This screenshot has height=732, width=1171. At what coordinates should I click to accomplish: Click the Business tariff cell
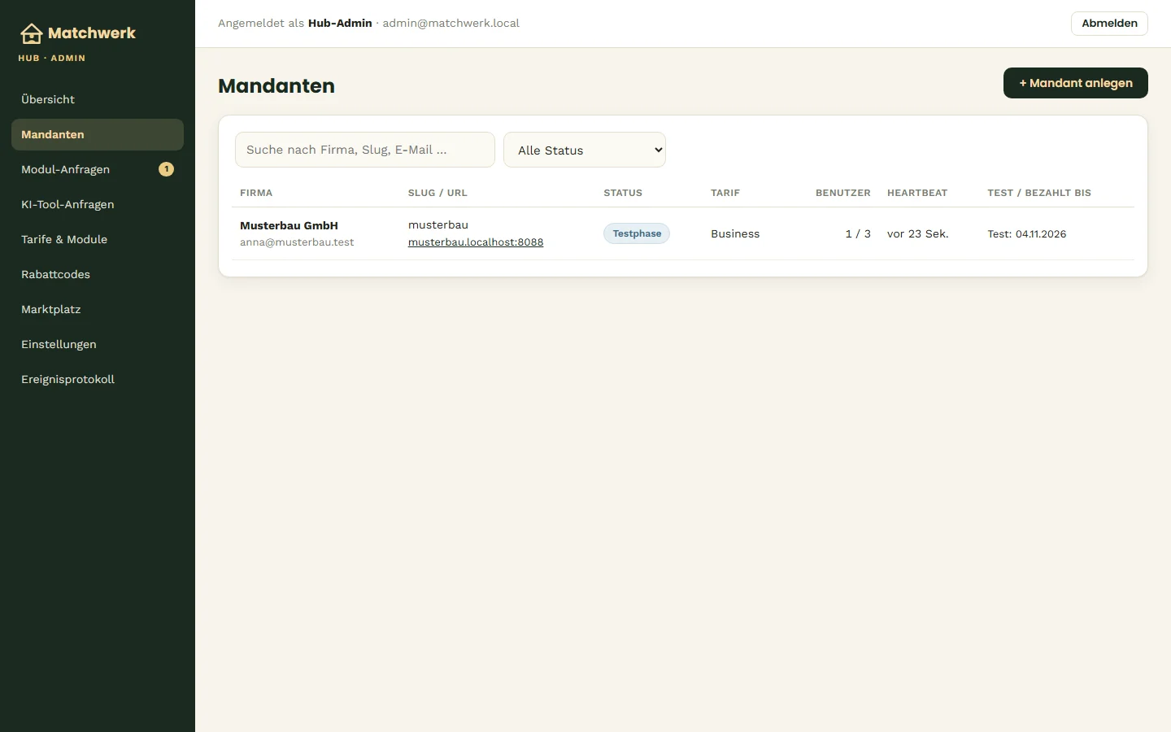[735, 233]
